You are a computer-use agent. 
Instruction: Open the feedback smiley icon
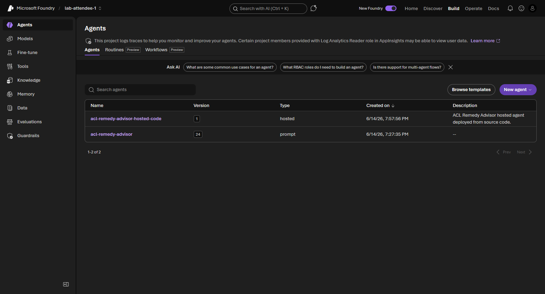click(x=521, y=8)
